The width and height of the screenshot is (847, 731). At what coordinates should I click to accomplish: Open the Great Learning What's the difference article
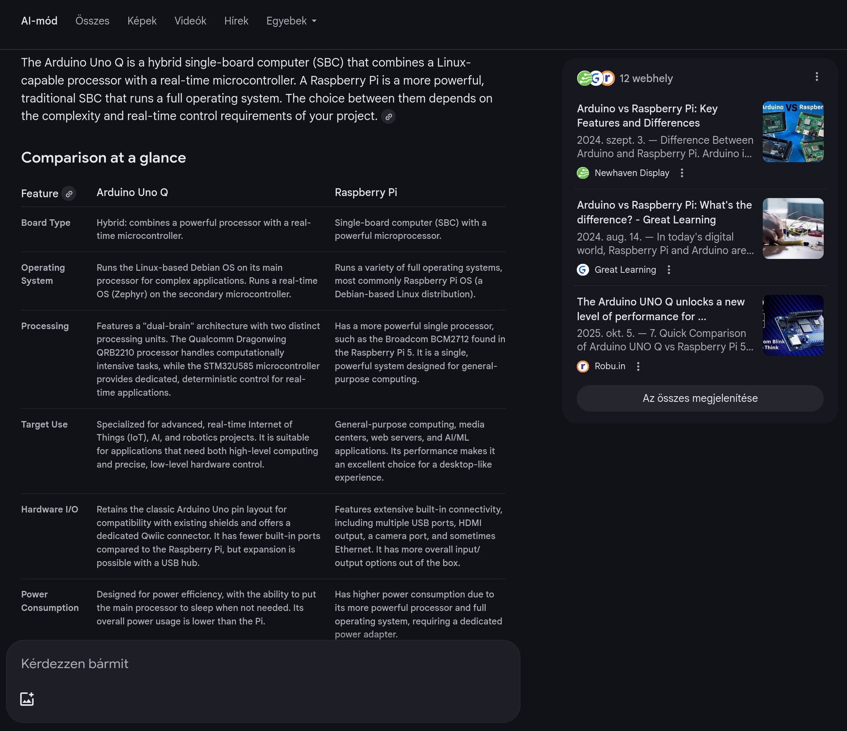click(x=664, y=212)
